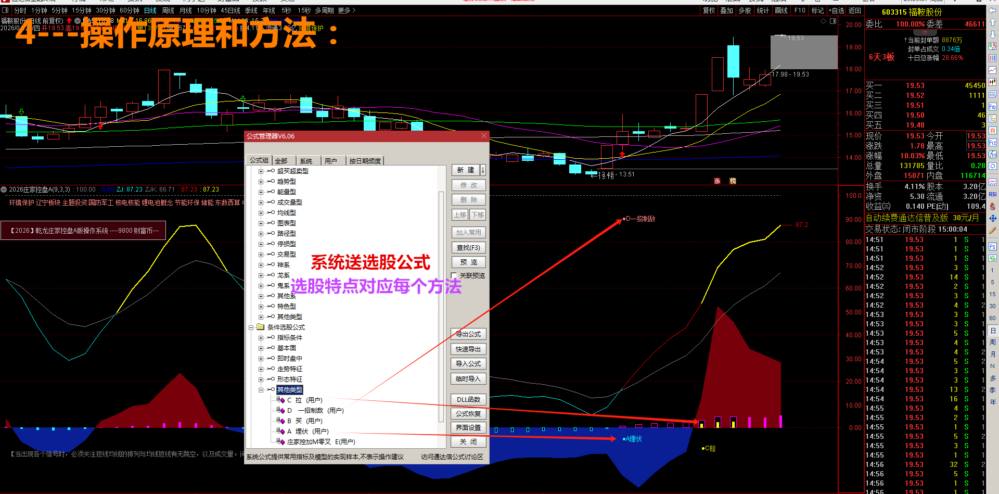This screenshot has width=999, height=494.
Task: Click the grey round arrow icon beside 福鞍股份 title
Action: click(78, 21)
